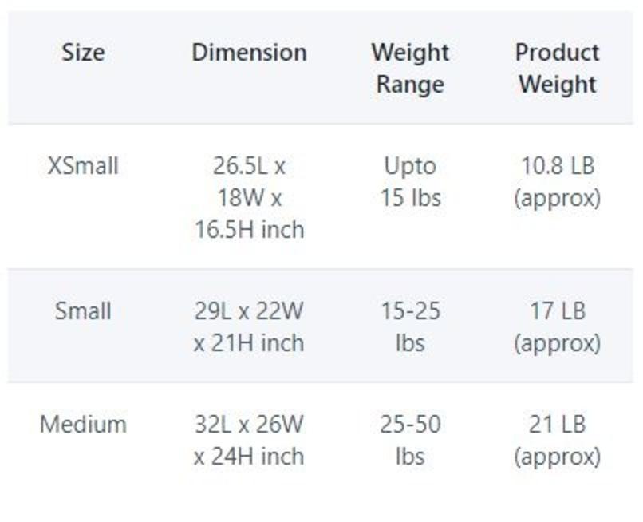Click the Upto 15 lbs weight range
This screenshot has height=522, width=643.
click(x=410, y=182)
